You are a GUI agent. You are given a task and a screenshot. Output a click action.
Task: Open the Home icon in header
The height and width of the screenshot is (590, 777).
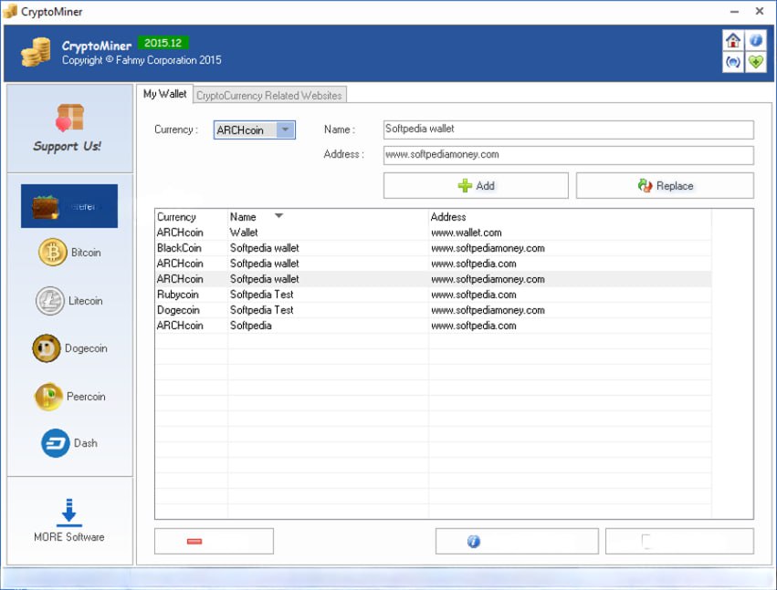click(x=732, y=41)
